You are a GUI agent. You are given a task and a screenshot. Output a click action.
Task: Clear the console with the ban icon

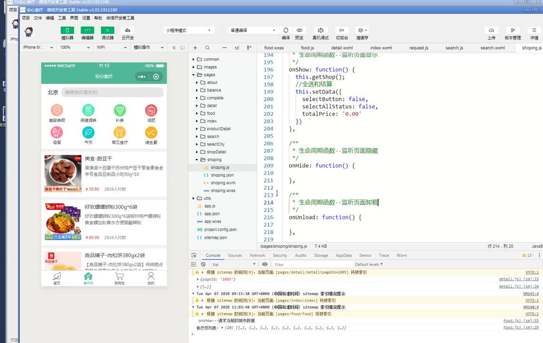click(203, 264)
